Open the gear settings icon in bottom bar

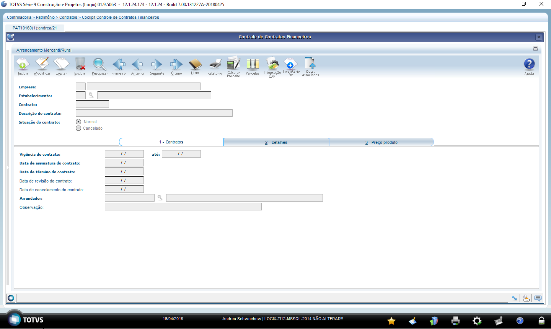[477, 321]
